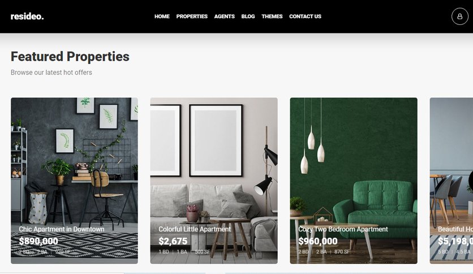Open the partially visible Beautiful House card
Viewport: 473px width, 274px height.
point(451,181)
